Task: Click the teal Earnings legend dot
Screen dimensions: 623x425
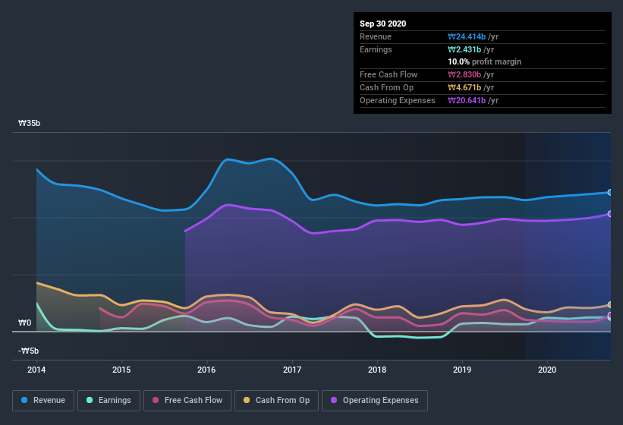Action: coord(90,400)
